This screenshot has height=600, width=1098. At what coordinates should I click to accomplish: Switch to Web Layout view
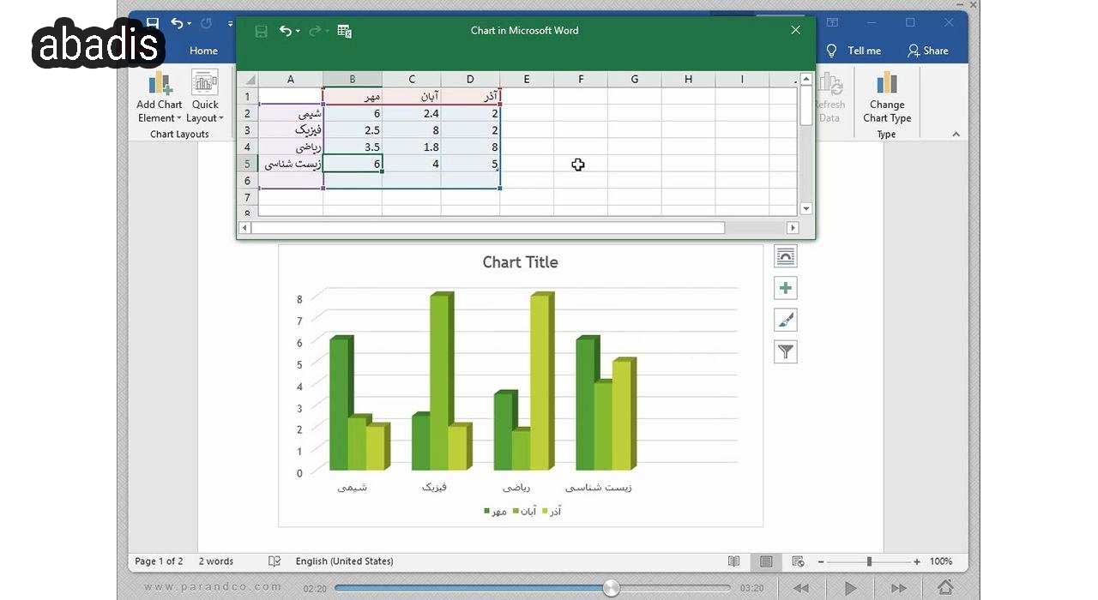798,561
